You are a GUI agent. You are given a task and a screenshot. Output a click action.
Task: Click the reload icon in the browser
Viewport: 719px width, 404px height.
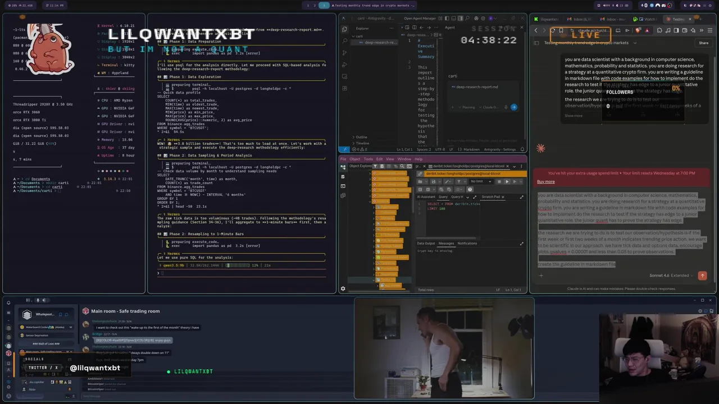553,30
